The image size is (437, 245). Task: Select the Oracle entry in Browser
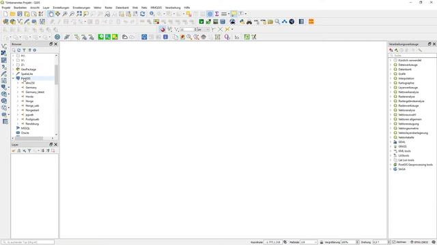click(25, 133)
